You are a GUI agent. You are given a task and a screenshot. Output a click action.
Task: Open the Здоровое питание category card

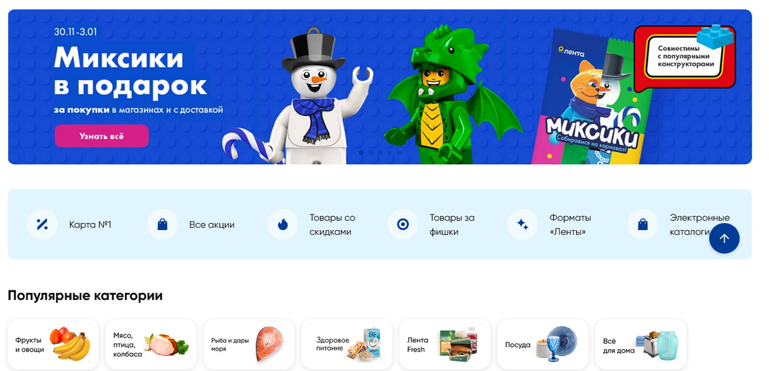click(x=347, y=345)
